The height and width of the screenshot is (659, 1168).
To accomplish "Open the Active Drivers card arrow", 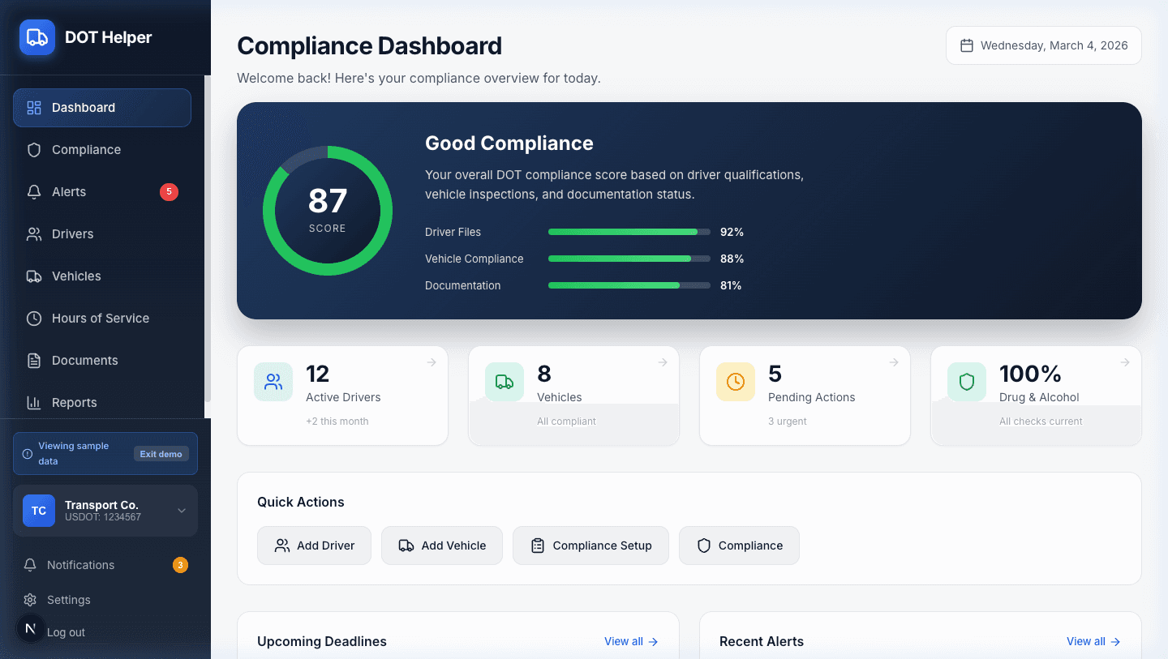I will (431, 362).
